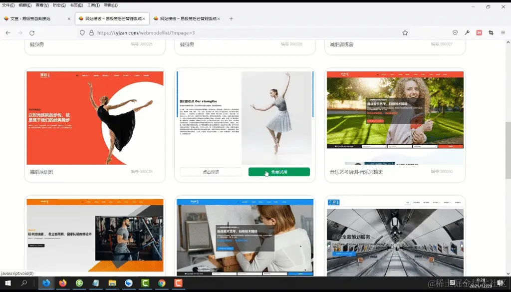Open Google Chrome from the taskbar
Image resolution: width=511 pixels, height=292 pixels.
tap(162, 283)
